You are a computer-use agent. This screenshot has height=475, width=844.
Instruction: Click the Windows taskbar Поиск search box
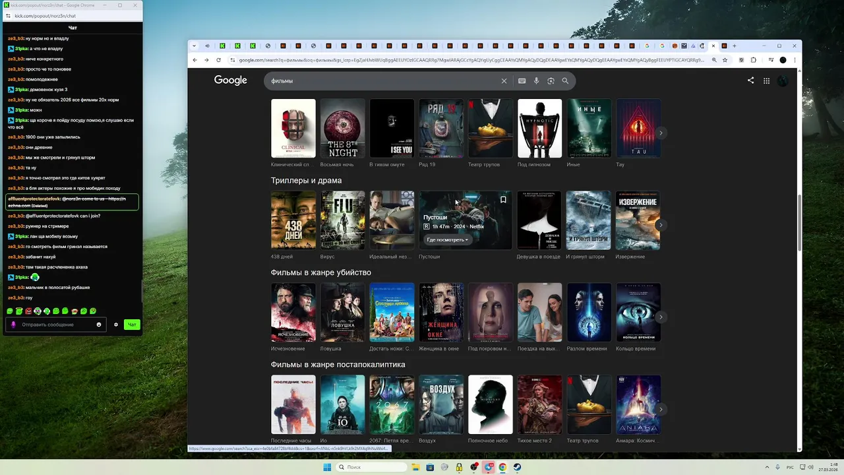point(373,467)
